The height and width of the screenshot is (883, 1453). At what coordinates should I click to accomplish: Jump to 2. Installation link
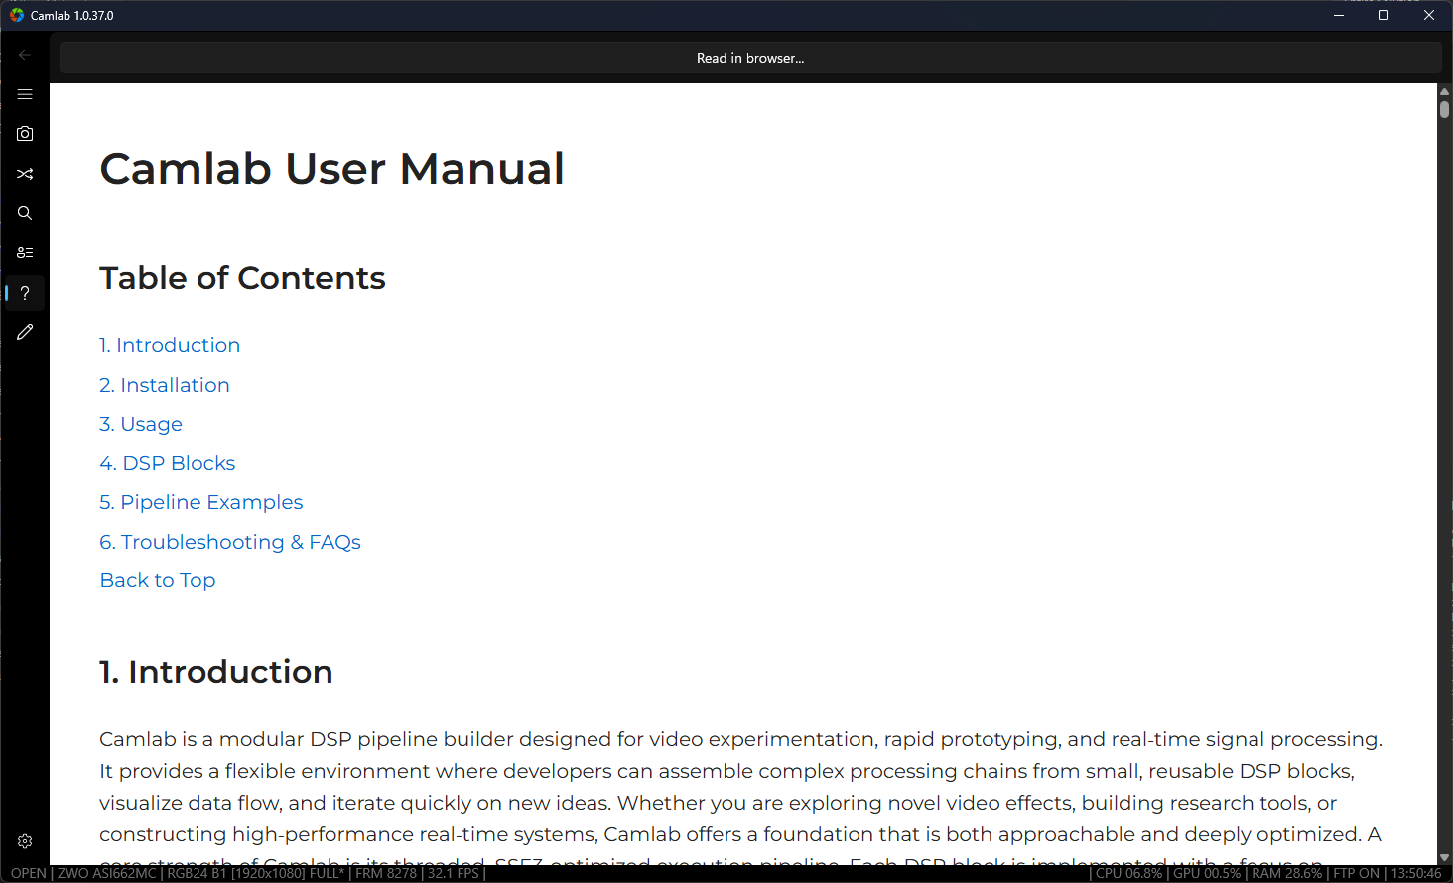165,385
